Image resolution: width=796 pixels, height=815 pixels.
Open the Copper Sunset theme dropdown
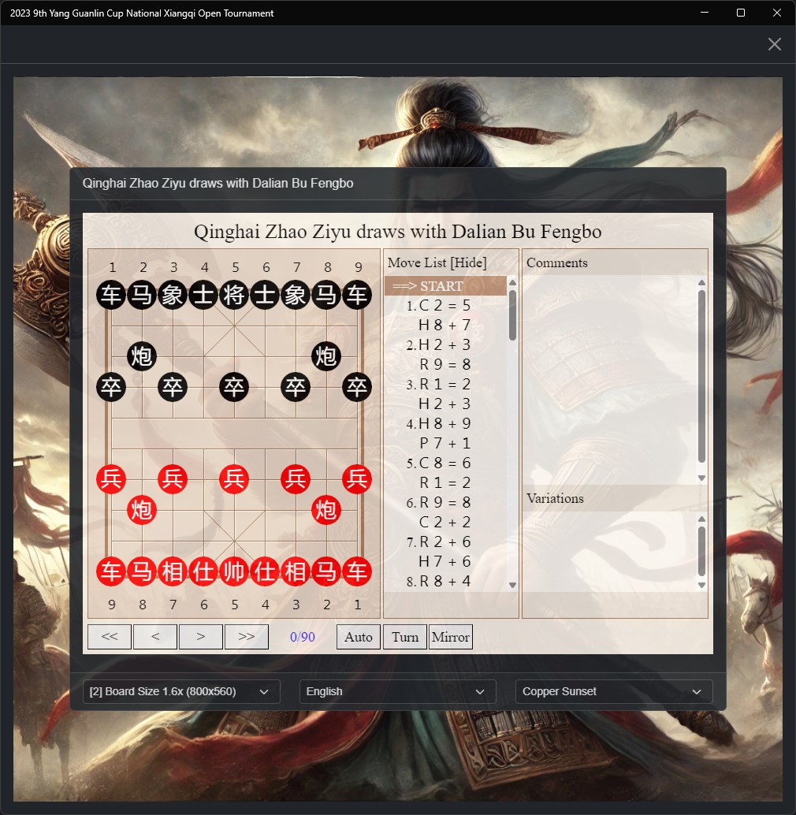[614, 692]
